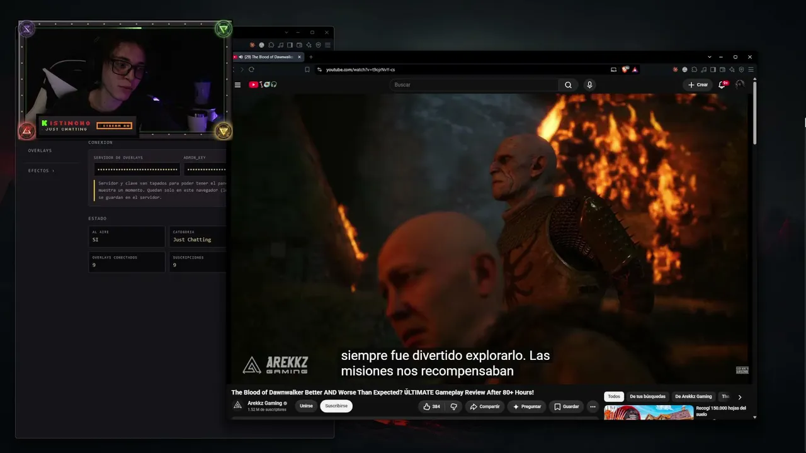Click the "Recogí 150.000 hojas del suelo" title

[x=722, y=411]
